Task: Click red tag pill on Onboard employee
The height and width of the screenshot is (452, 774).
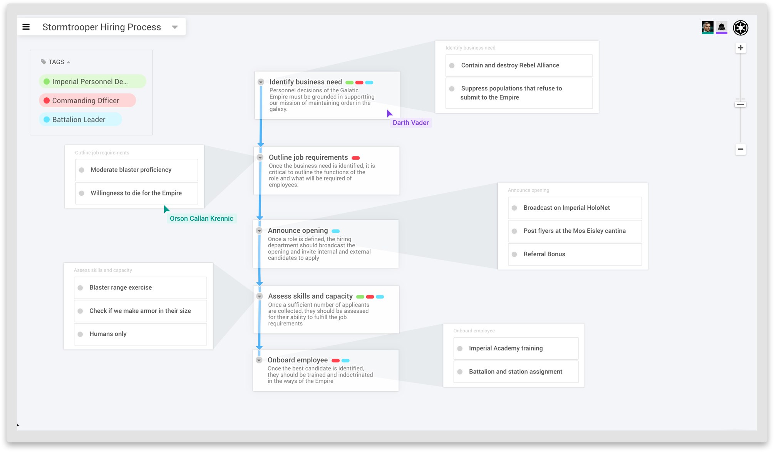Action: pos(335,361)
